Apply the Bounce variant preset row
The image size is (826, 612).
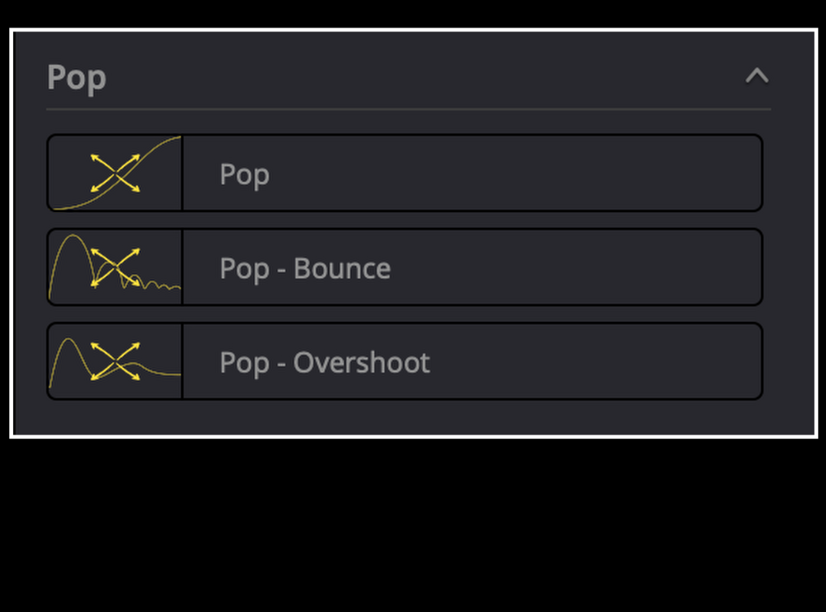click(405, 267)
